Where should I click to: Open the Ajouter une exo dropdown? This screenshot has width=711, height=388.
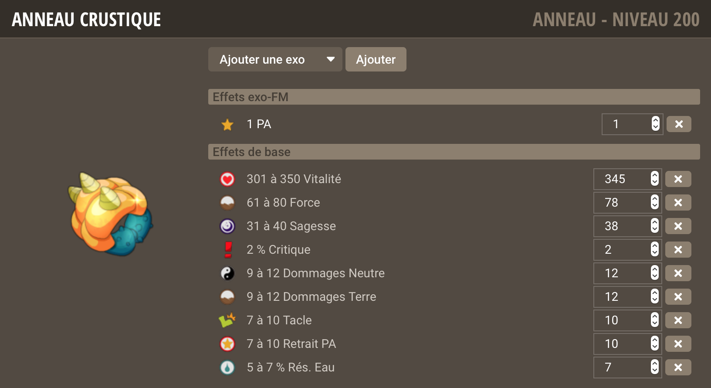click(275, 59)
